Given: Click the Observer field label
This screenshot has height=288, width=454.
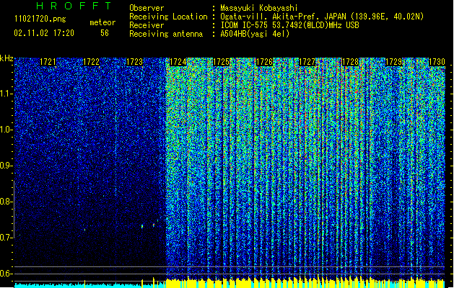Looking at the screenshot, I should [x=147, y=8].
